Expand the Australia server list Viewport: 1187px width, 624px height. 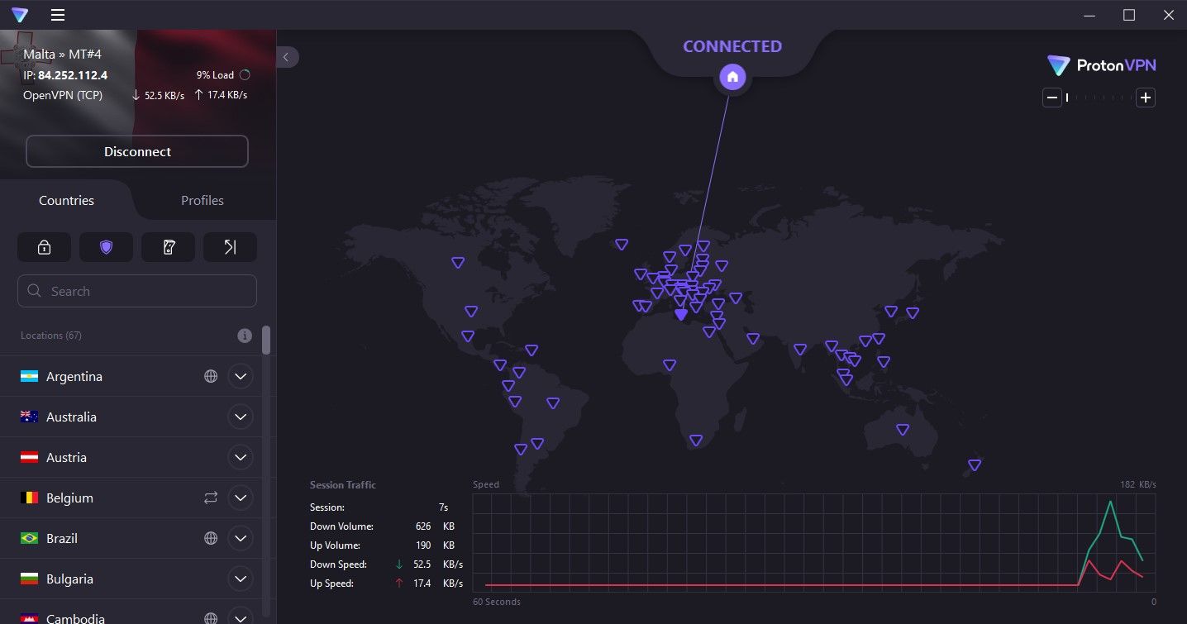240,417
